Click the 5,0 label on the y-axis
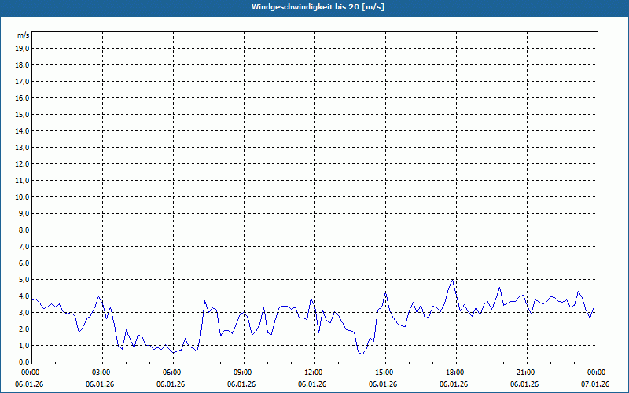The image size is (629, 393). tap(24, 279)
